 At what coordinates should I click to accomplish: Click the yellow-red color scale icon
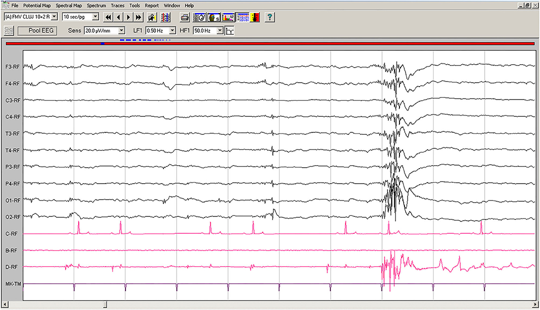[x=255, y=17]
